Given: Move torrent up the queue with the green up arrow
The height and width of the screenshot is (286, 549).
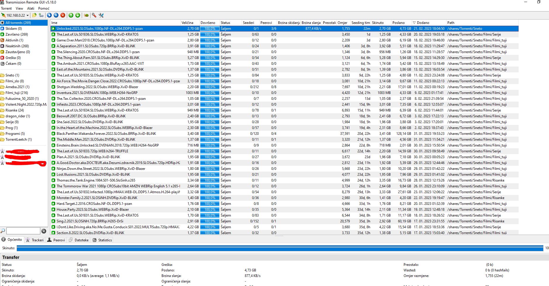Looking at the screenshot, I should (71, 15).
